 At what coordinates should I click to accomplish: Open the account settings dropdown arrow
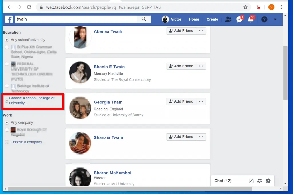275,19
